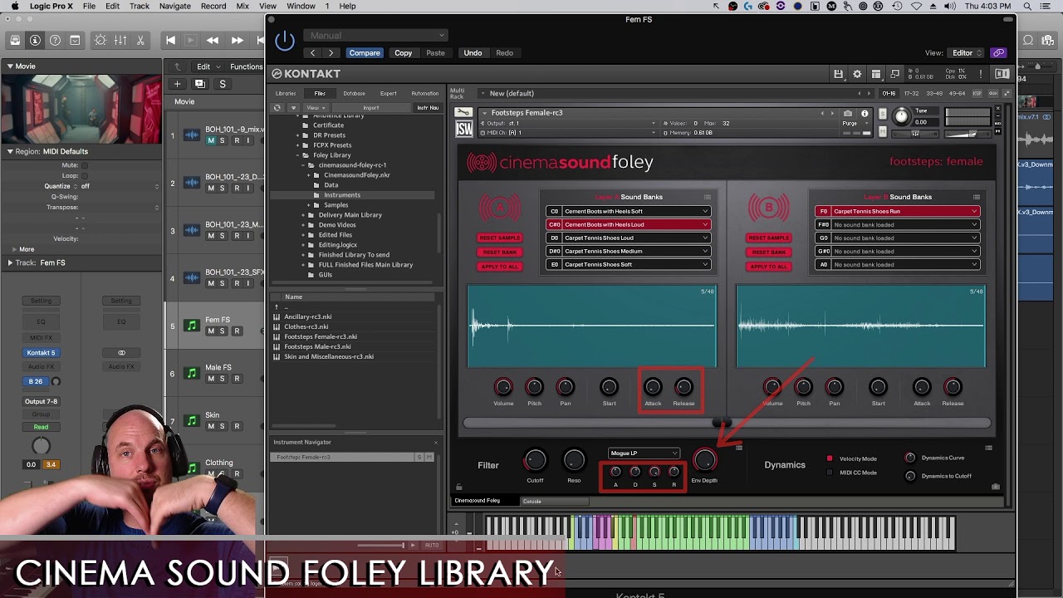
Task: Click Layer A RESET BANK button
Action: (x=499, y=252)
